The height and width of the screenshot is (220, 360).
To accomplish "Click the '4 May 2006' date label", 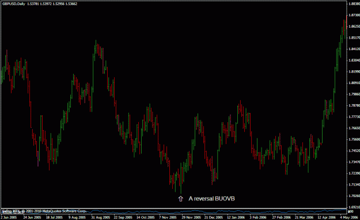I will [349, 217].
